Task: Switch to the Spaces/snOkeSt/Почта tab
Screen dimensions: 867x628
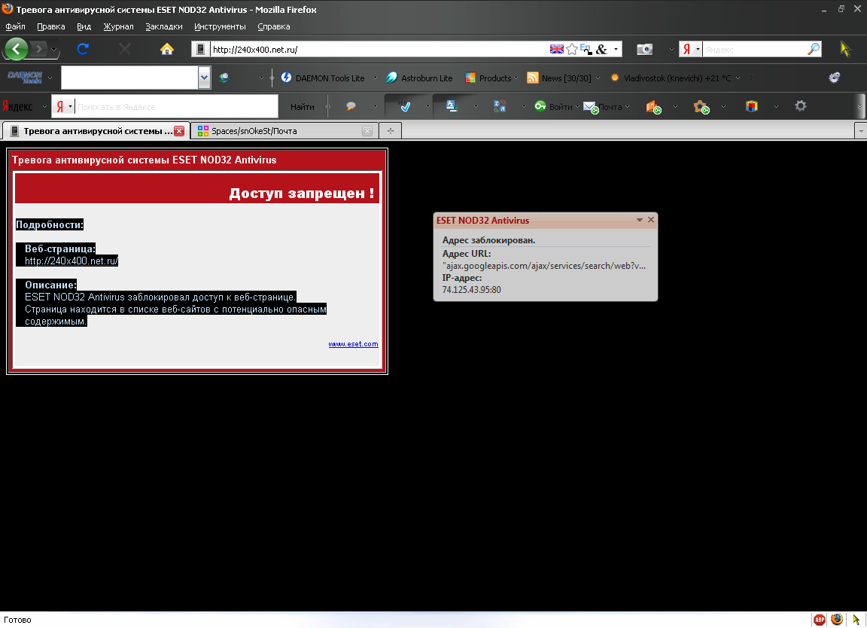Action: (283, 130)
